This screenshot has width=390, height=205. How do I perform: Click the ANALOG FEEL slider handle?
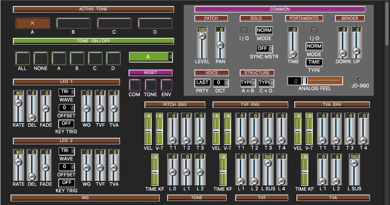[x=305, y=80]
